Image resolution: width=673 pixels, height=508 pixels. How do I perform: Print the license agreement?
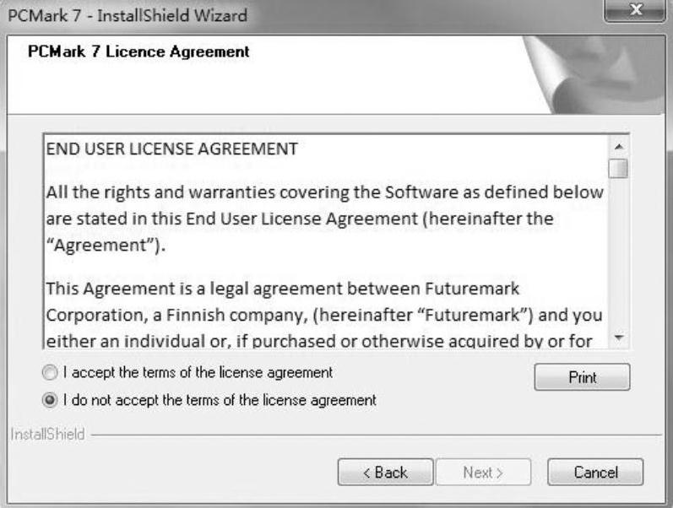(582, 376)
